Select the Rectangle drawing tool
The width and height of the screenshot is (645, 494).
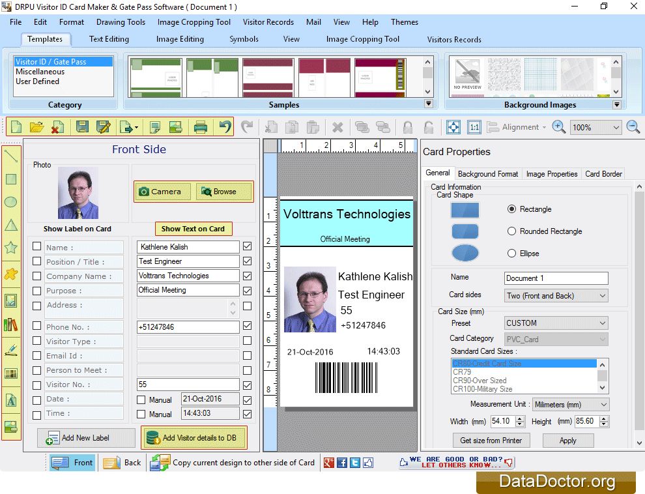click(10, 179)
